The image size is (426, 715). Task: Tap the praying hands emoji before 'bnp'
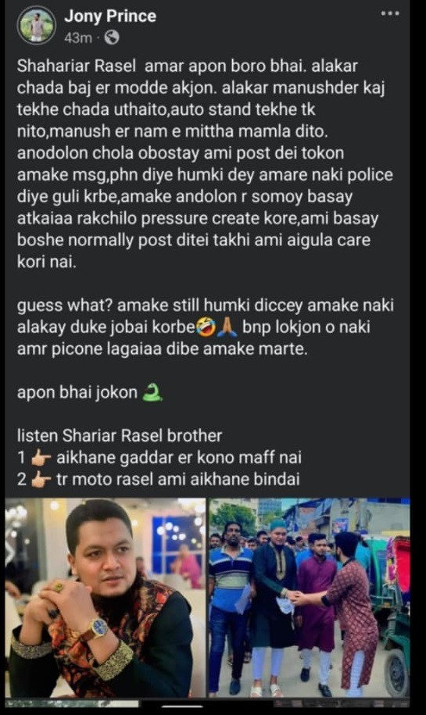227,327
